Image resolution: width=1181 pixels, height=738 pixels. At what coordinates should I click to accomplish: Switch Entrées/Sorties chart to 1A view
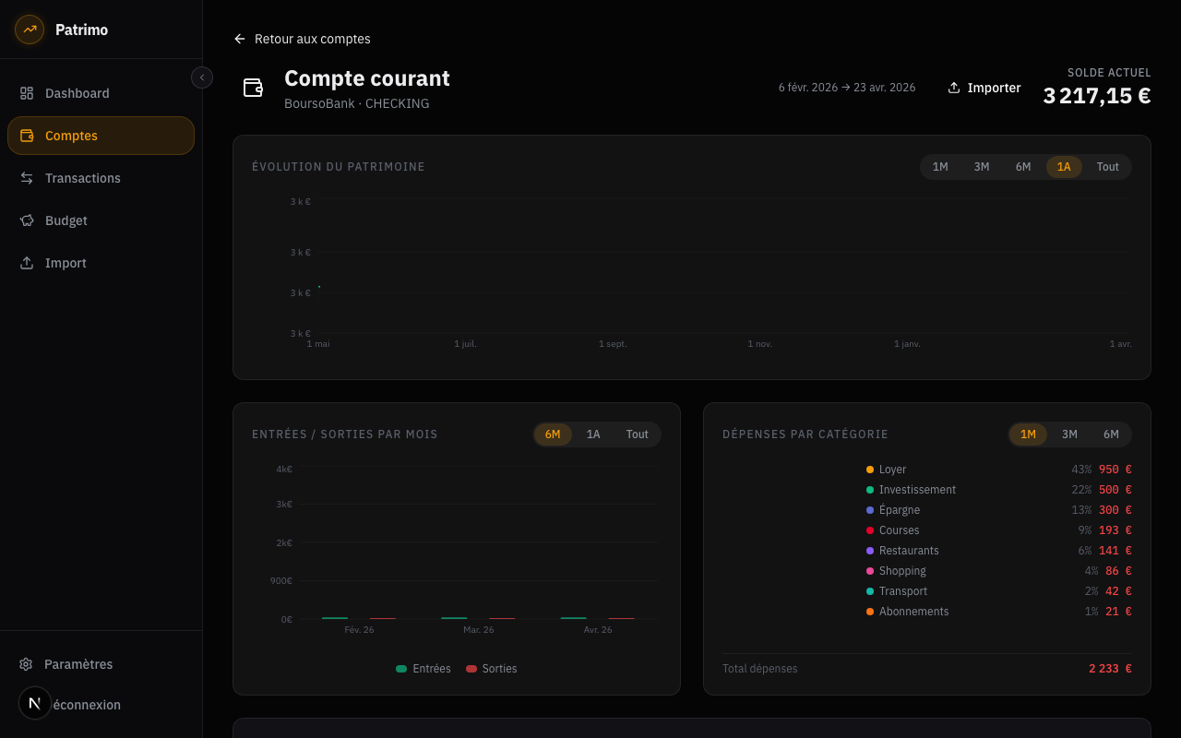pos(593,434)
